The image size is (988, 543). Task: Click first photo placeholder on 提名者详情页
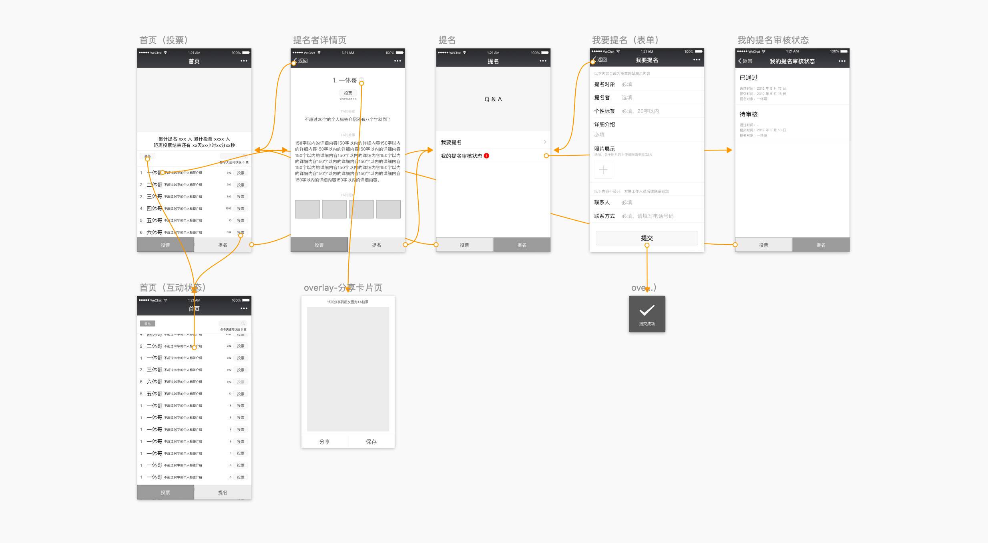(x=307, y=209)
